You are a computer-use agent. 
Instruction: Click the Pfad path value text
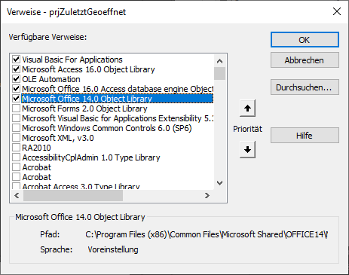[x=207, y=234]
